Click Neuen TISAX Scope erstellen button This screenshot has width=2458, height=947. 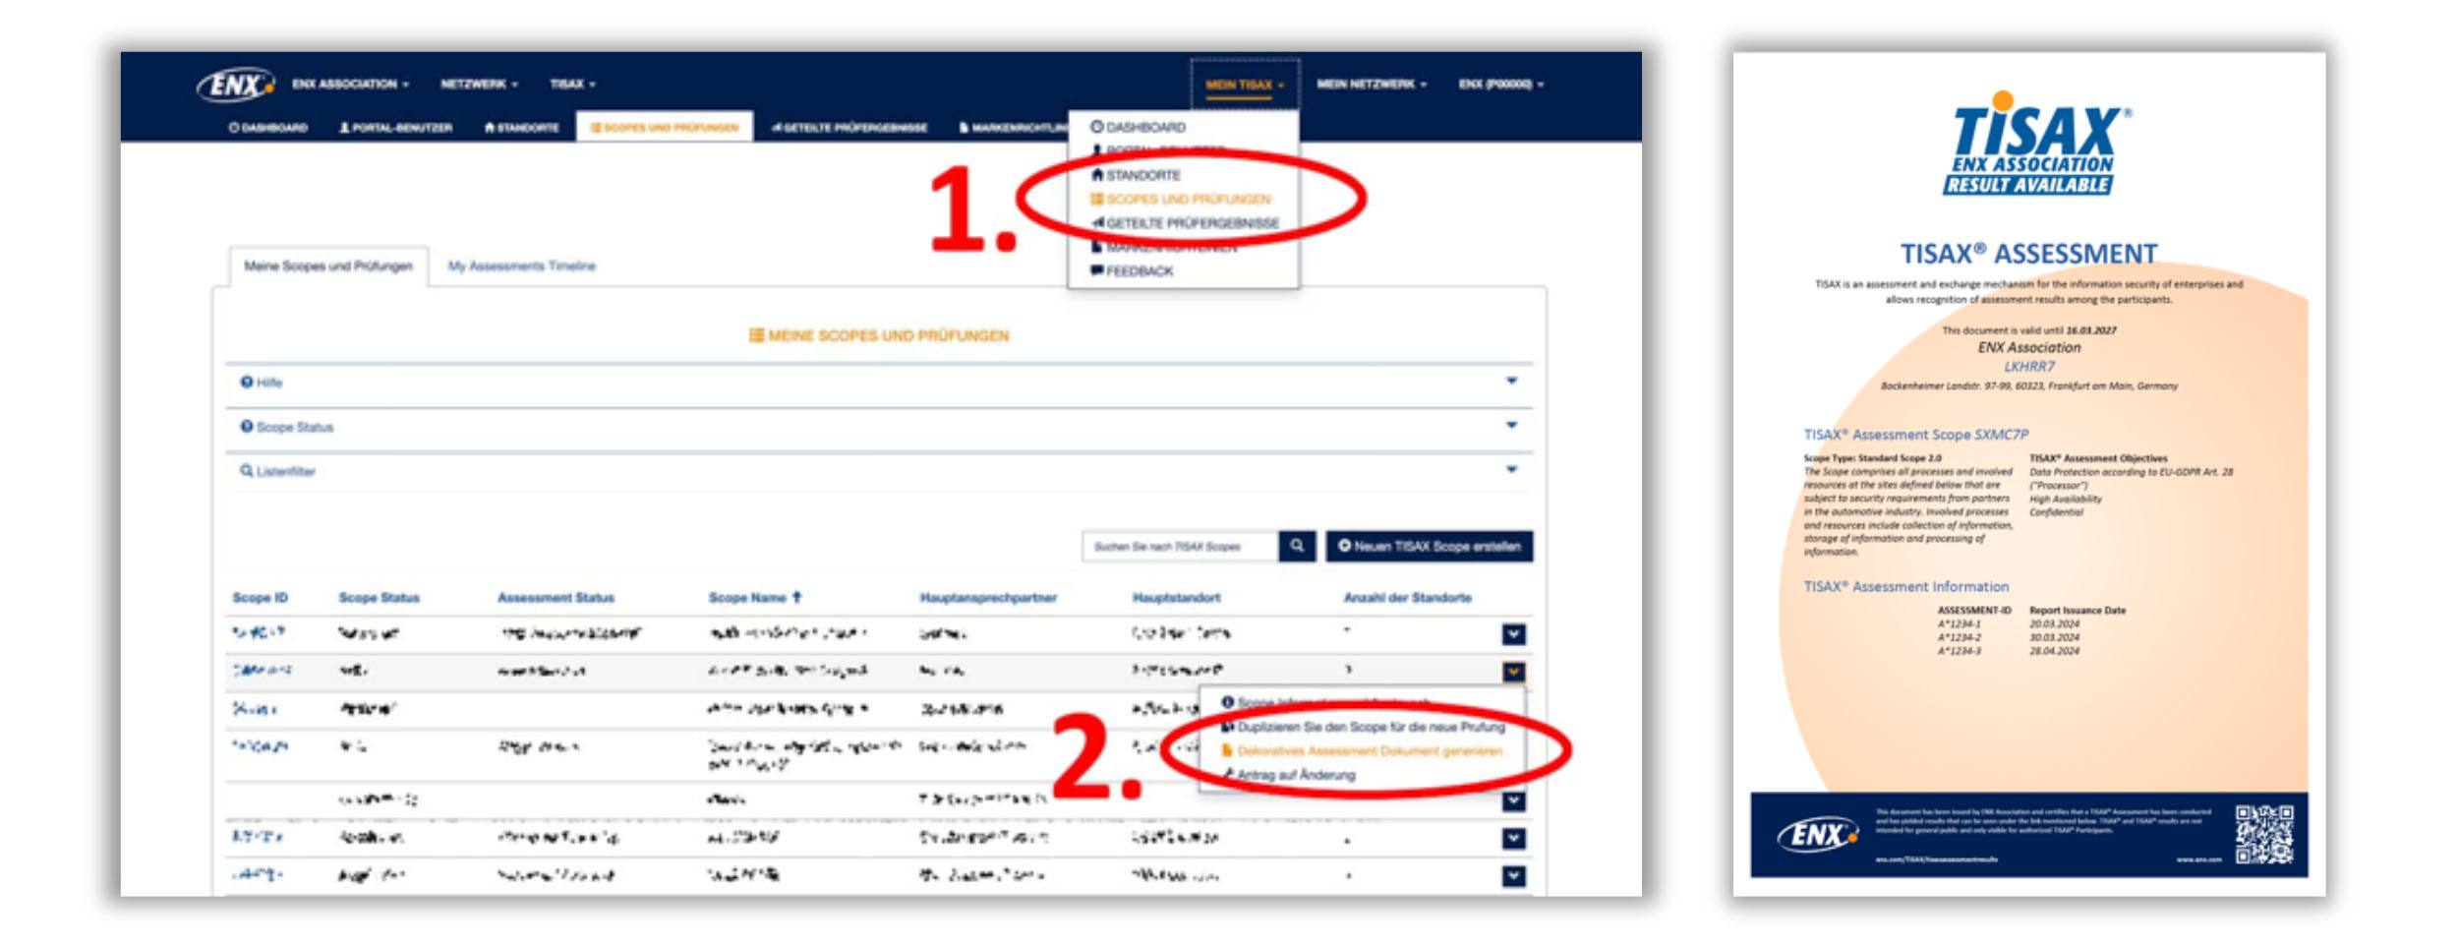point(1429,546)
